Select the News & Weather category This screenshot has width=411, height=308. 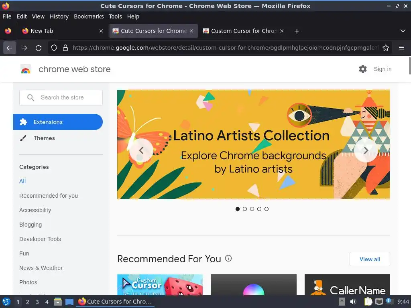pyautogui.click(x=41, y=267)
